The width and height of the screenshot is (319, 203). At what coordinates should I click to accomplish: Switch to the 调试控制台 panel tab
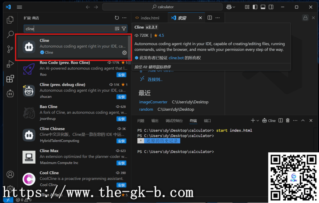tap(174, 121)
